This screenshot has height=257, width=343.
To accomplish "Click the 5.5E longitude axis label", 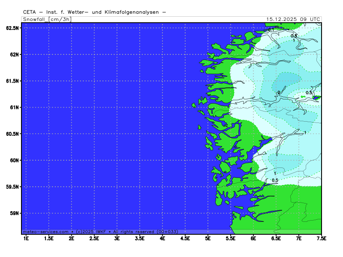I will point(231,238).
